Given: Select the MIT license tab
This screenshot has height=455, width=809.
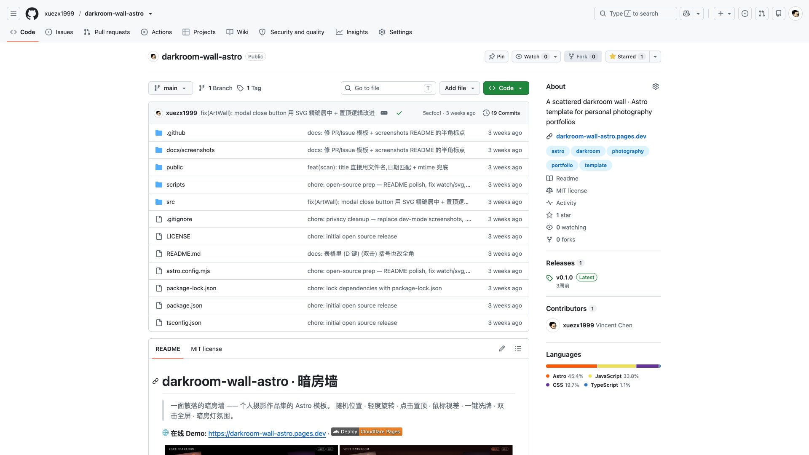Looking at the screenshot, I should [x=206, y=349].
